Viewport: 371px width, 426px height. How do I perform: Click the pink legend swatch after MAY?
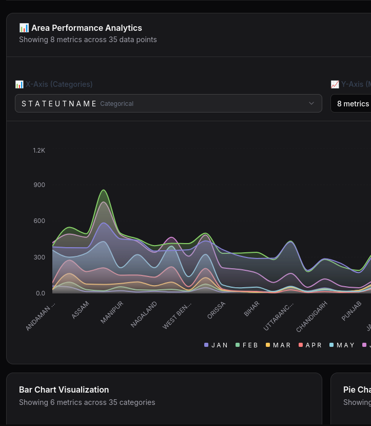click(364, 345)
